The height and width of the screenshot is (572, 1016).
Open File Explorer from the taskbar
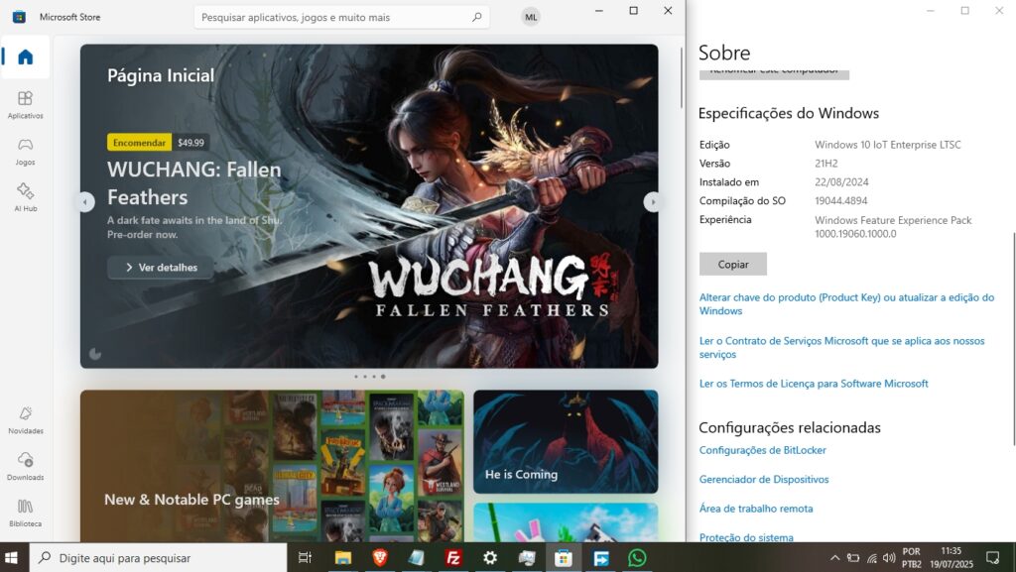coord(342,558)
